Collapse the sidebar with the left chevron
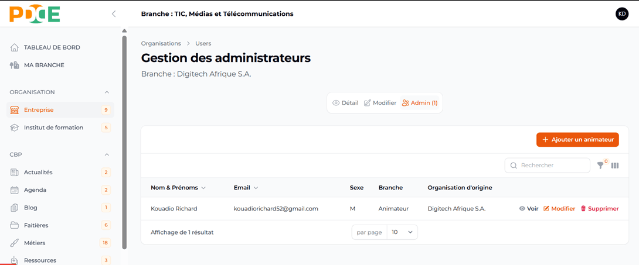 [114, 14]
